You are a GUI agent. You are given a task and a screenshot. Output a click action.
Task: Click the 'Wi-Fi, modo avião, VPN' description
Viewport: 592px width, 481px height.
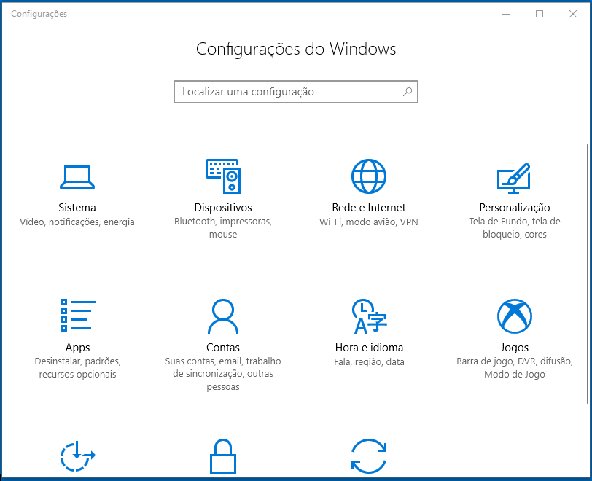(369, 222)
